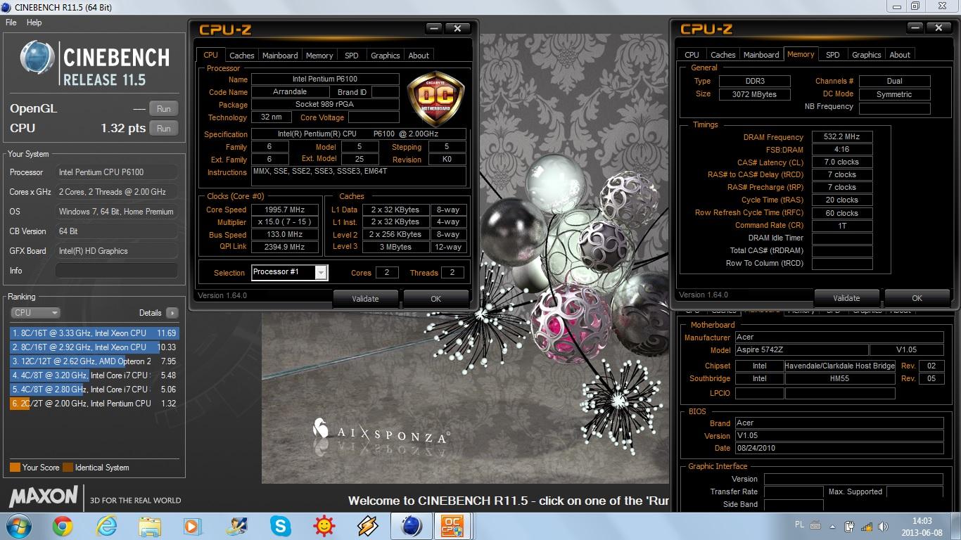
Task: Open Winamp lightning icon in taskbar
Action: (367, 525)
